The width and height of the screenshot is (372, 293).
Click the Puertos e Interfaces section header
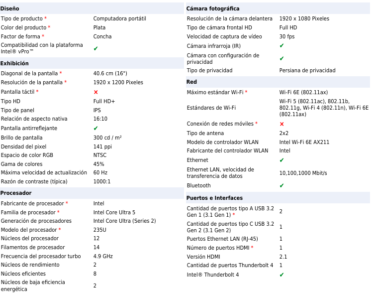(x=214, y=198)
